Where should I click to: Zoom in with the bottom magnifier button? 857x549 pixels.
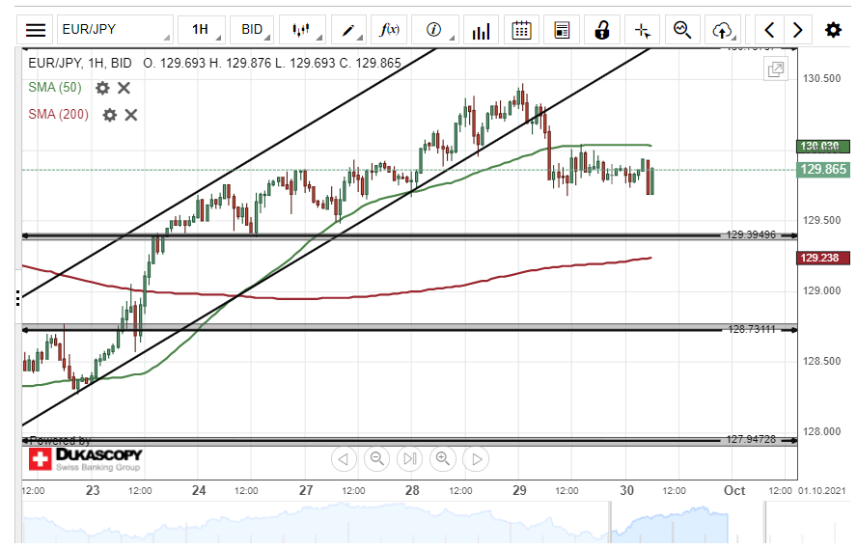coord(442,459)
